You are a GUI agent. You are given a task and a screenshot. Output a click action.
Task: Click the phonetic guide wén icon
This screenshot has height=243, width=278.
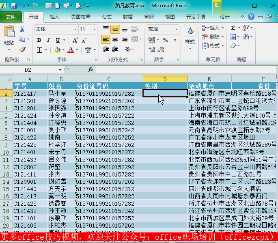[88, 50]
